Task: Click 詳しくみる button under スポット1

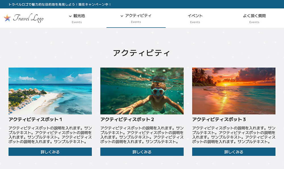Action: tap(50, 152)
